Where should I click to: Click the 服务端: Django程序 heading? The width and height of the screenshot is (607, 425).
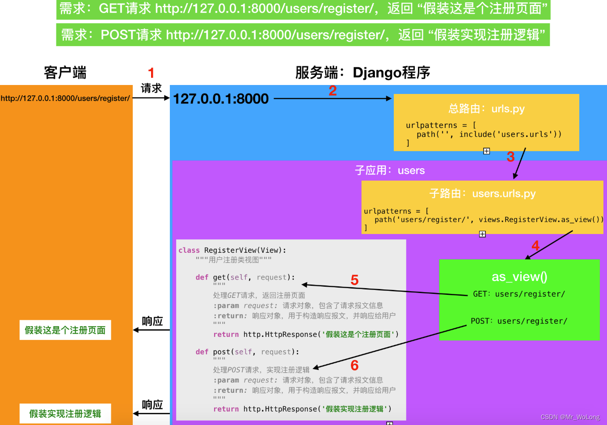[x=362, y=72]
